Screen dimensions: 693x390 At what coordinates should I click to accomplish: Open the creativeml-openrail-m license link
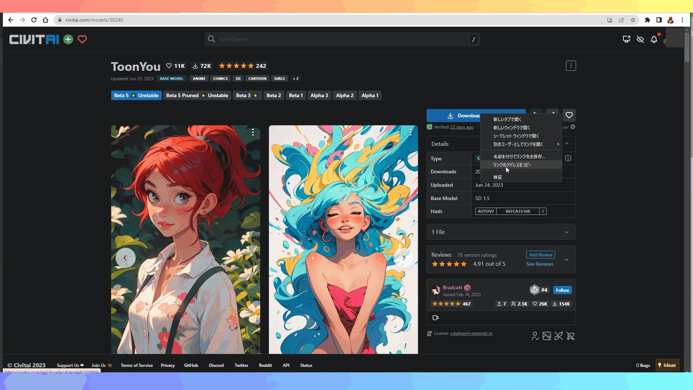(x=471, y=333)
